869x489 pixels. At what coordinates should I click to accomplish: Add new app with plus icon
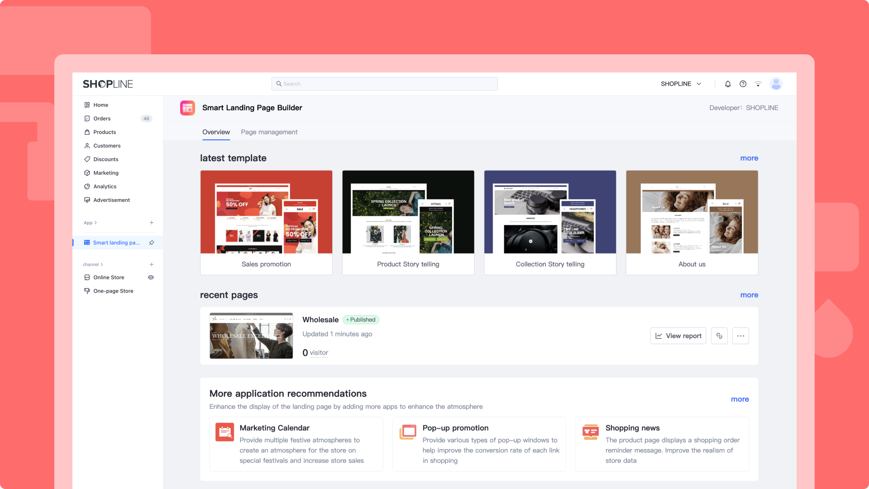(152, 223)
